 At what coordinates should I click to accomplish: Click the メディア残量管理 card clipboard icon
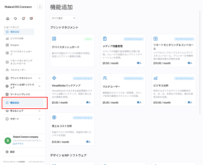[105, 39]
